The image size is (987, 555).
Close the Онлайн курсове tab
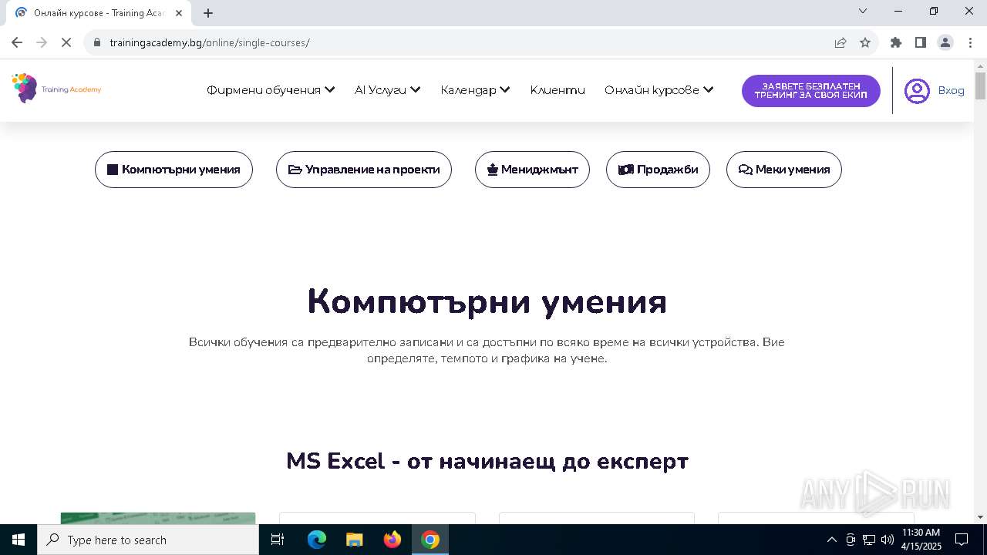pyautogui.click(x=179, y=12)
